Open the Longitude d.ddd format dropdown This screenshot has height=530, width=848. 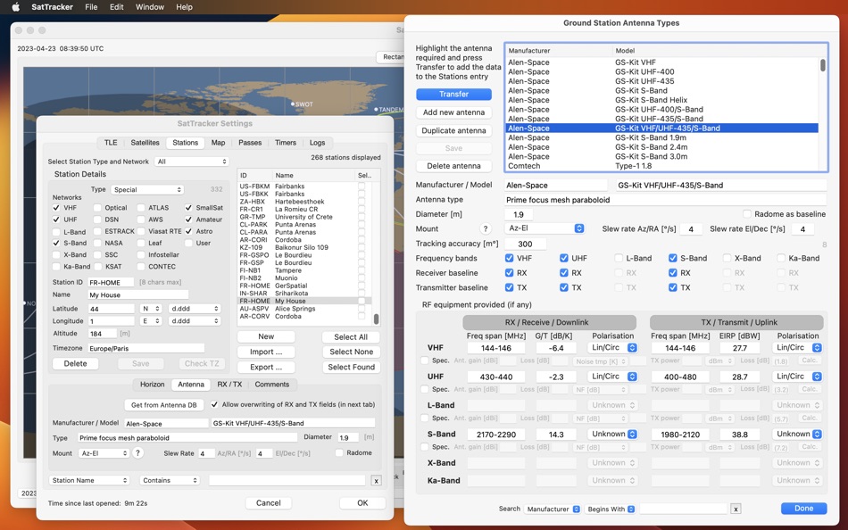tap(195, 321)
